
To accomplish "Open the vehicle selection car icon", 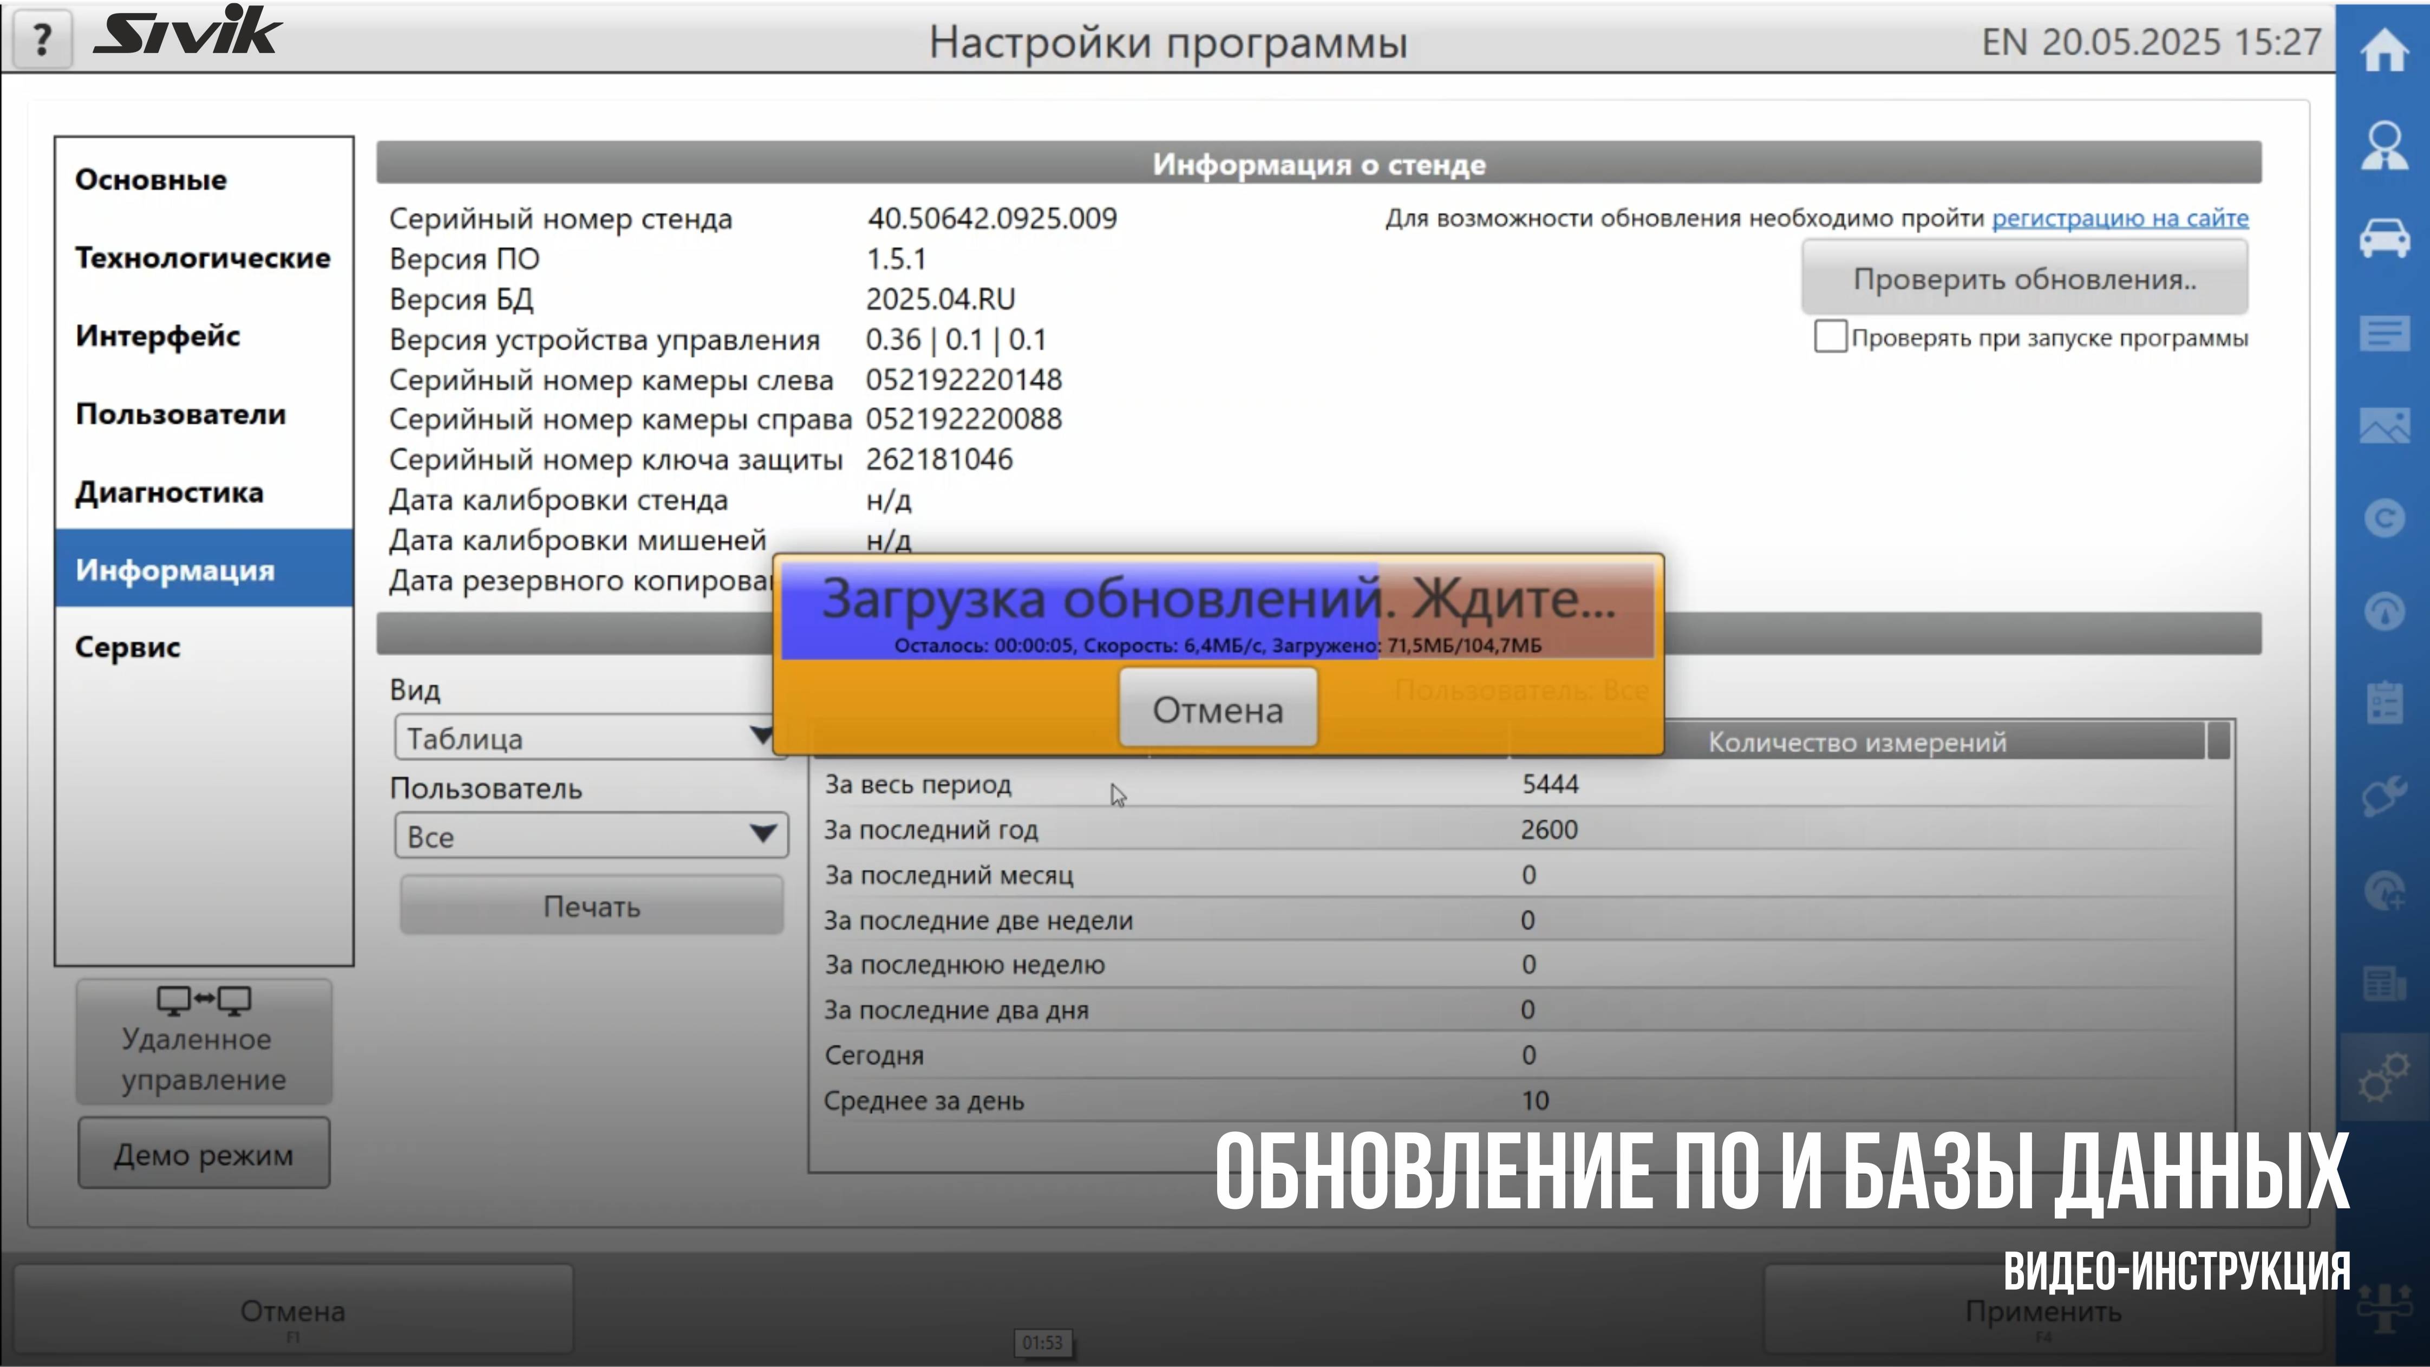I will [2384, 238].
